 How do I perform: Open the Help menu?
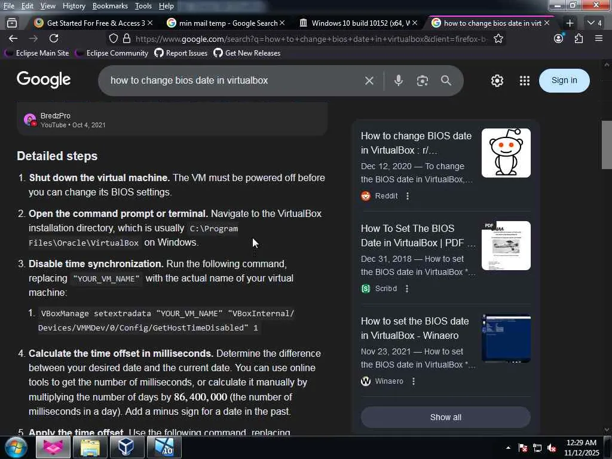(x=166, y=6)
